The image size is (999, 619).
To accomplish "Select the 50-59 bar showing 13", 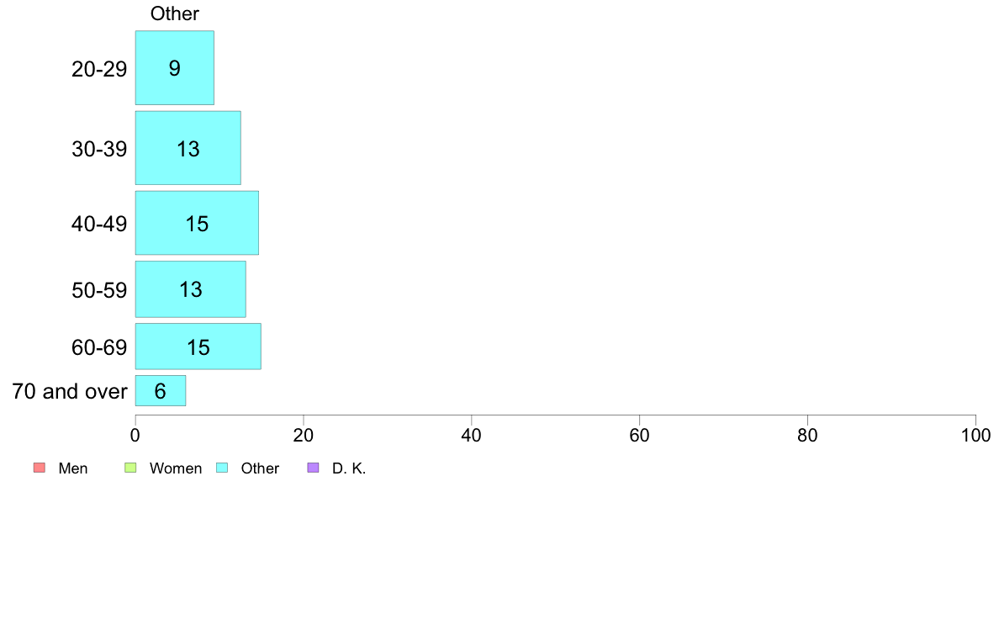I will click(191, 289).
